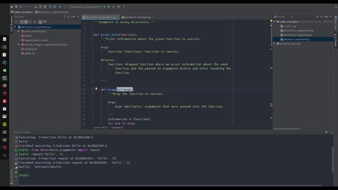Click the Project panel horizontal scrollbar
This screenshot has height=190, width=338.
click(286, 129)
